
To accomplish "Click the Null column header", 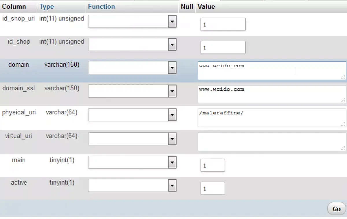I will point(187,7).
